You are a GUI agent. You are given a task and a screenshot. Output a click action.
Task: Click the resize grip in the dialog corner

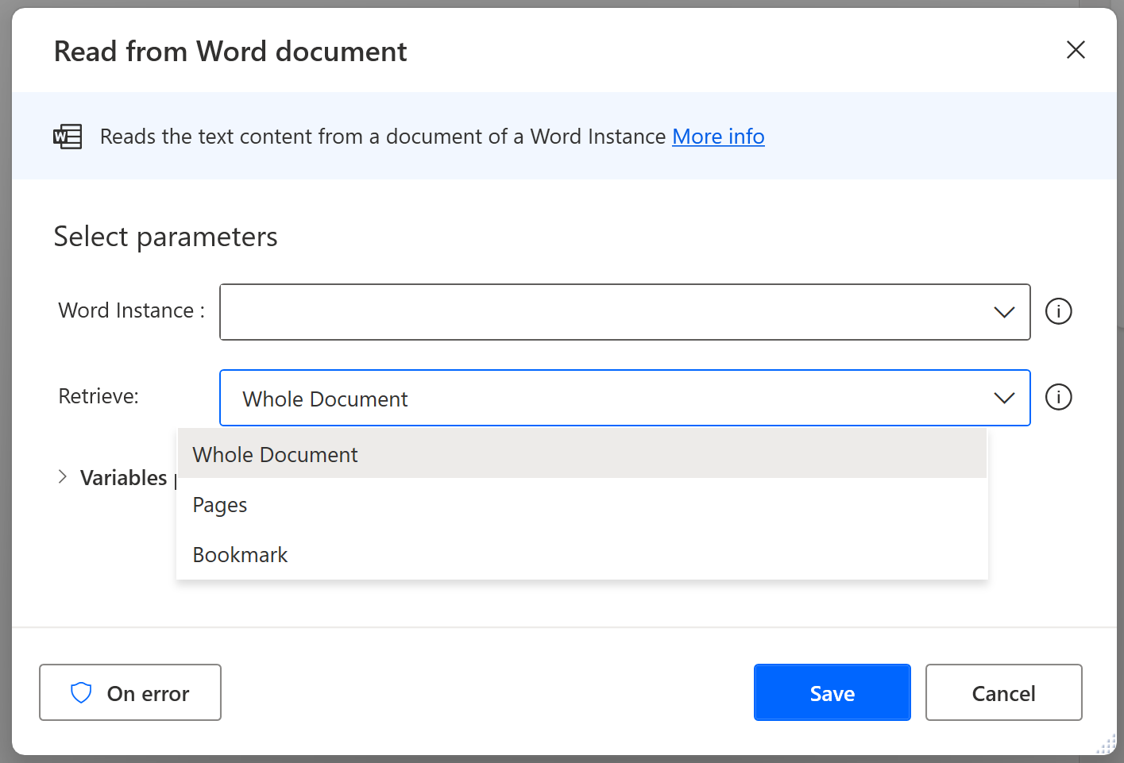click(1107, 745)
